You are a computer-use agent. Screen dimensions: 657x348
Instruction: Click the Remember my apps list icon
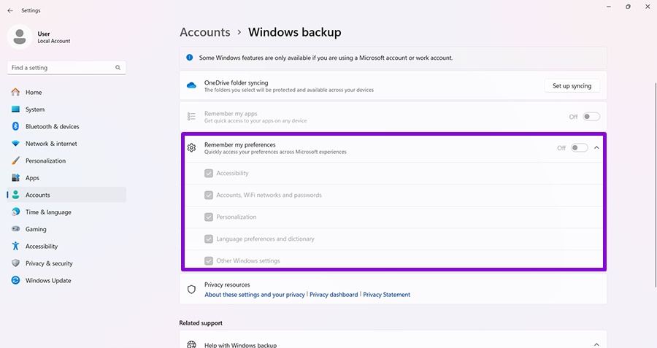click(191, 117)
